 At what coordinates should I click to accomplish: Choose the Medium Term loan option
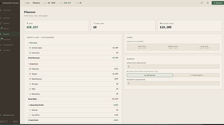(x=173, y=47)
